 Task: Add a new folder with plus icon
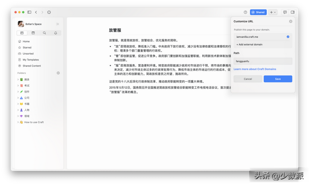58,73
